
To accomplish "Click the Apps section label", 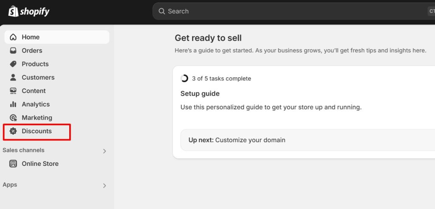I will (x=10, y=185).
